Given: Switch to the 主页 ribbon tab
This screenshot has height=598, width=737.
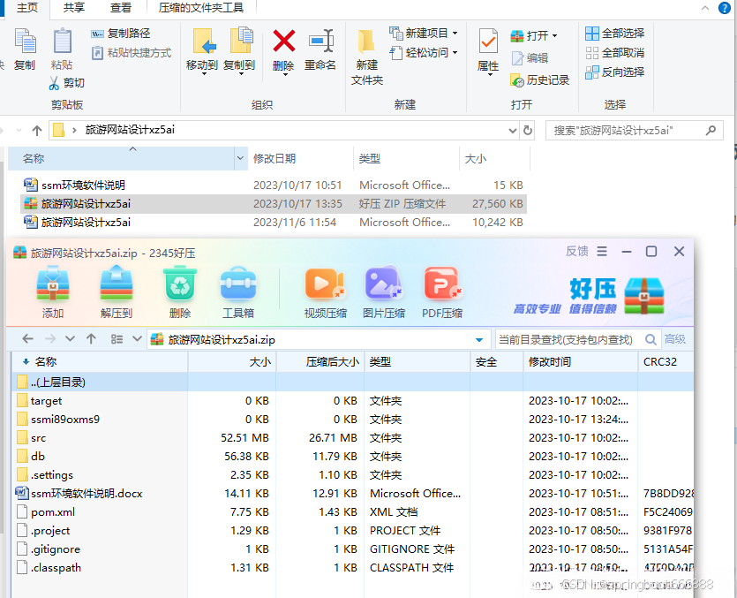Looking at the screenshot, I should (x=26, y=8).
